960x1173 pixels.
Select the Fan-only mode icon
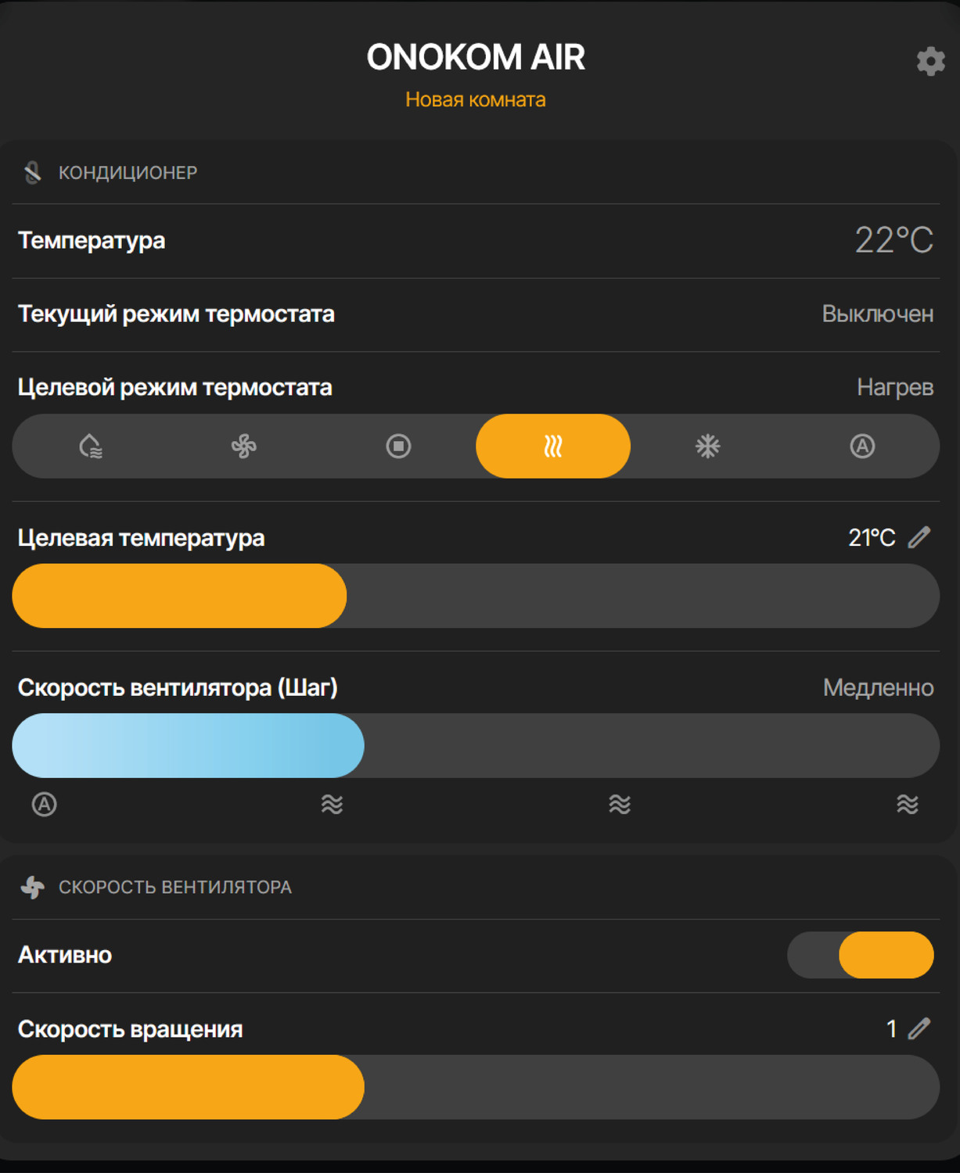244,446
